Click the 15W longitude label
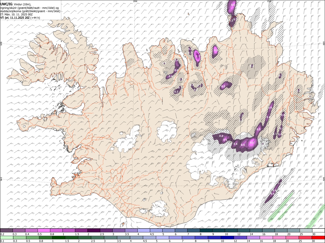The height and width of the screenshot is (243, 325). [269, 1]
